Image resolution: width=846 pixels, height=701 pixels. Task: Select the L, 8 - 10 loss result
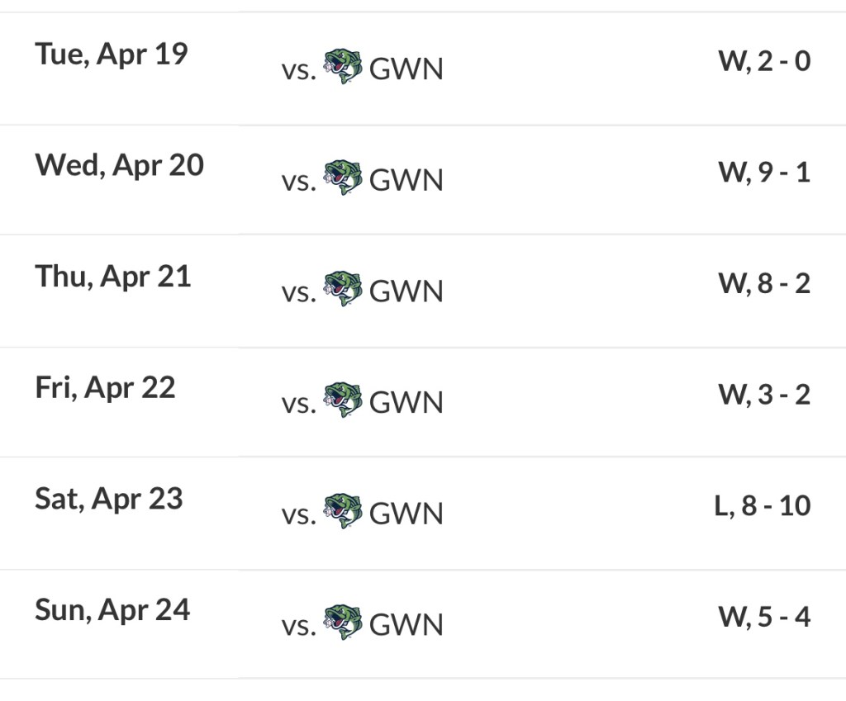point(763,505)
